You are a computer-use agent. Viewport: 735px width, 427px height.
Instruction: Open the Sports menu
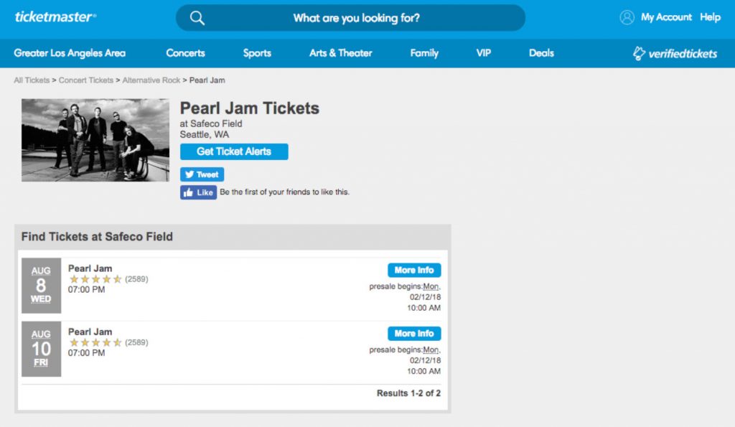pos(257,53)
